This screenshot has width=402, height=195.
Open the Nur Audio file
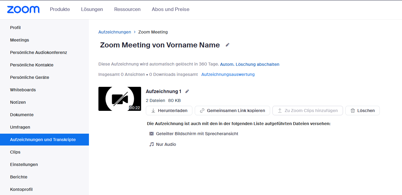pos(166,144)
